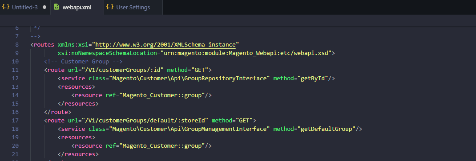This screenshot has width=476, height=161.
Task: Click the unsaved dot on Untitled-3 tab
Action: (x=44, y=7)
